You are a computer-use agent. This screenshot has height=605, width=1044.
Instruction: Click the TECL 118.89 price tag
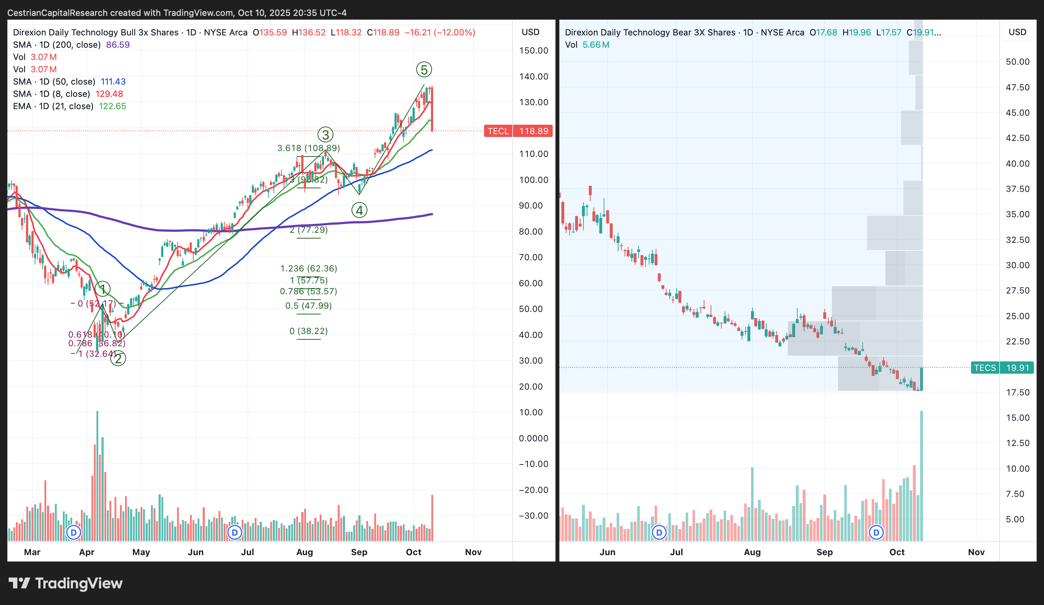(x=518, y=131)
